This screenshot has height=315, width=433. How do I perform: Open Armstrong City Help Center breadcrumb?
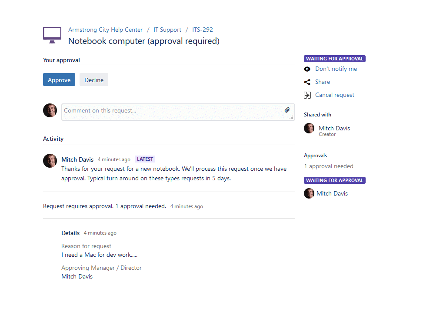point(105,30)
